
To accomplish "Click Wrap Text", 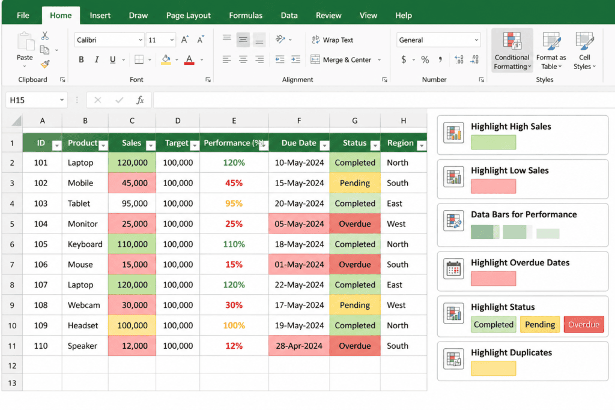I will 333,40.
